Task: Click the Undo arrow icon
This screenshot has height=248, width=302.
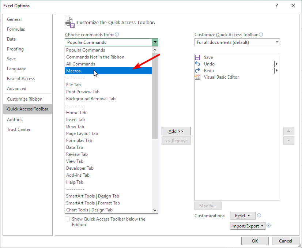Action: (197, 64)
